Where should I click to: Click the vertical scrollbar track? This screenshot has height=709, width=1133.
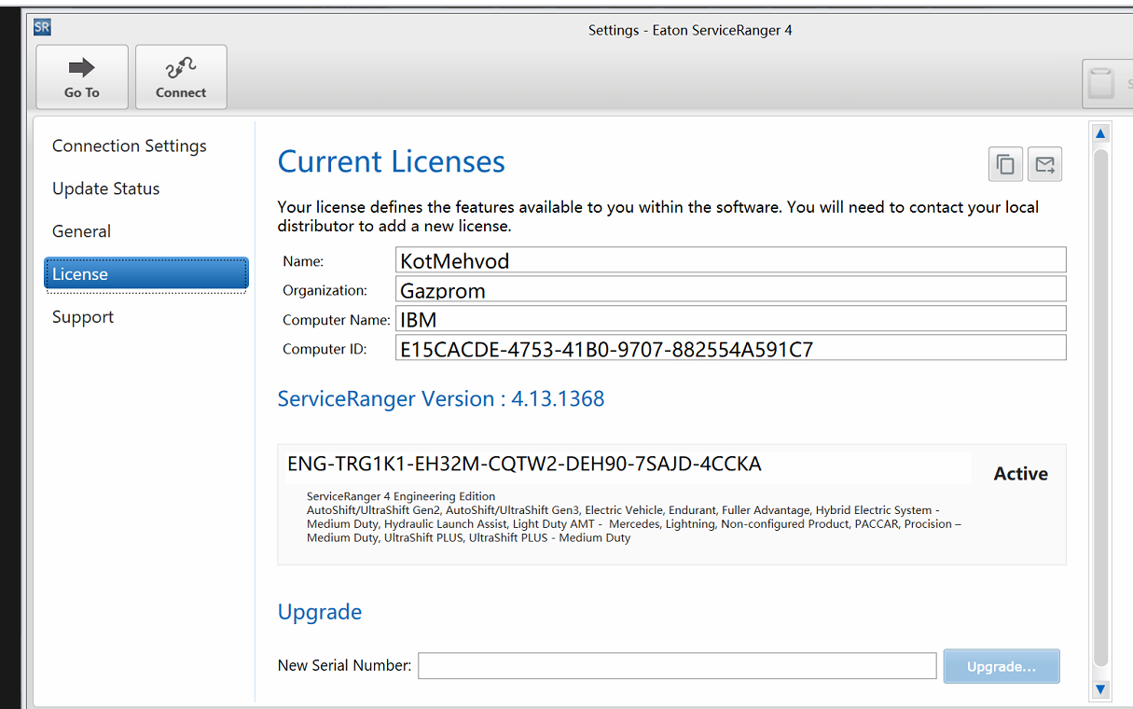1100,410
